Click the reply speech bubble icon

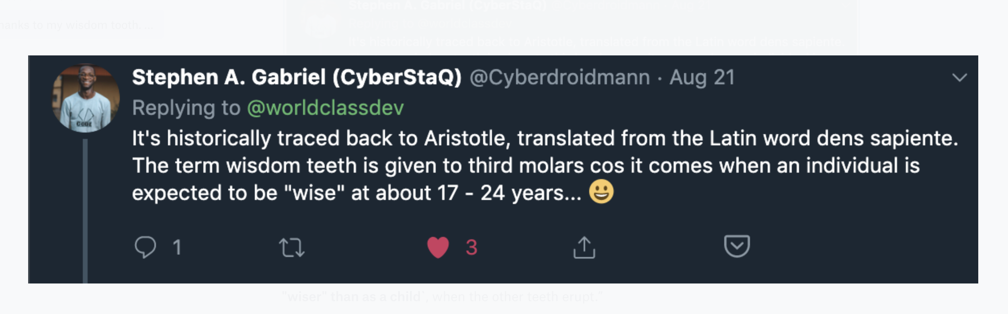point(145,247)
